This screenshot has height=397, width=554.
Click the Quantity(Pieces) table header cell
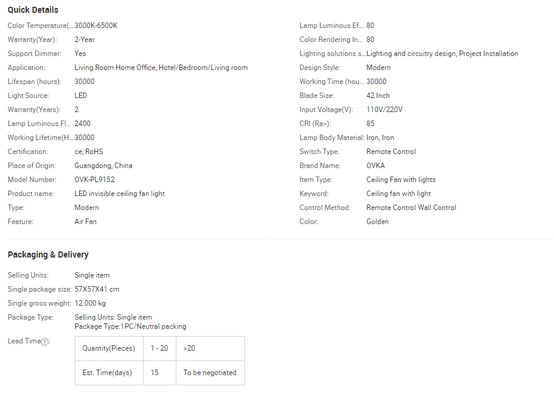point(109,348)
